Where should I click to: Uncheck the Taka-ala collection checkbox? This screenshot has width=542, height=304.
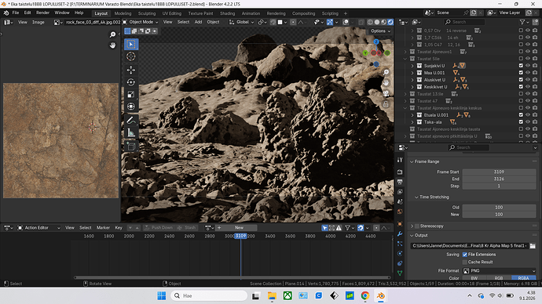click(521, 122)
